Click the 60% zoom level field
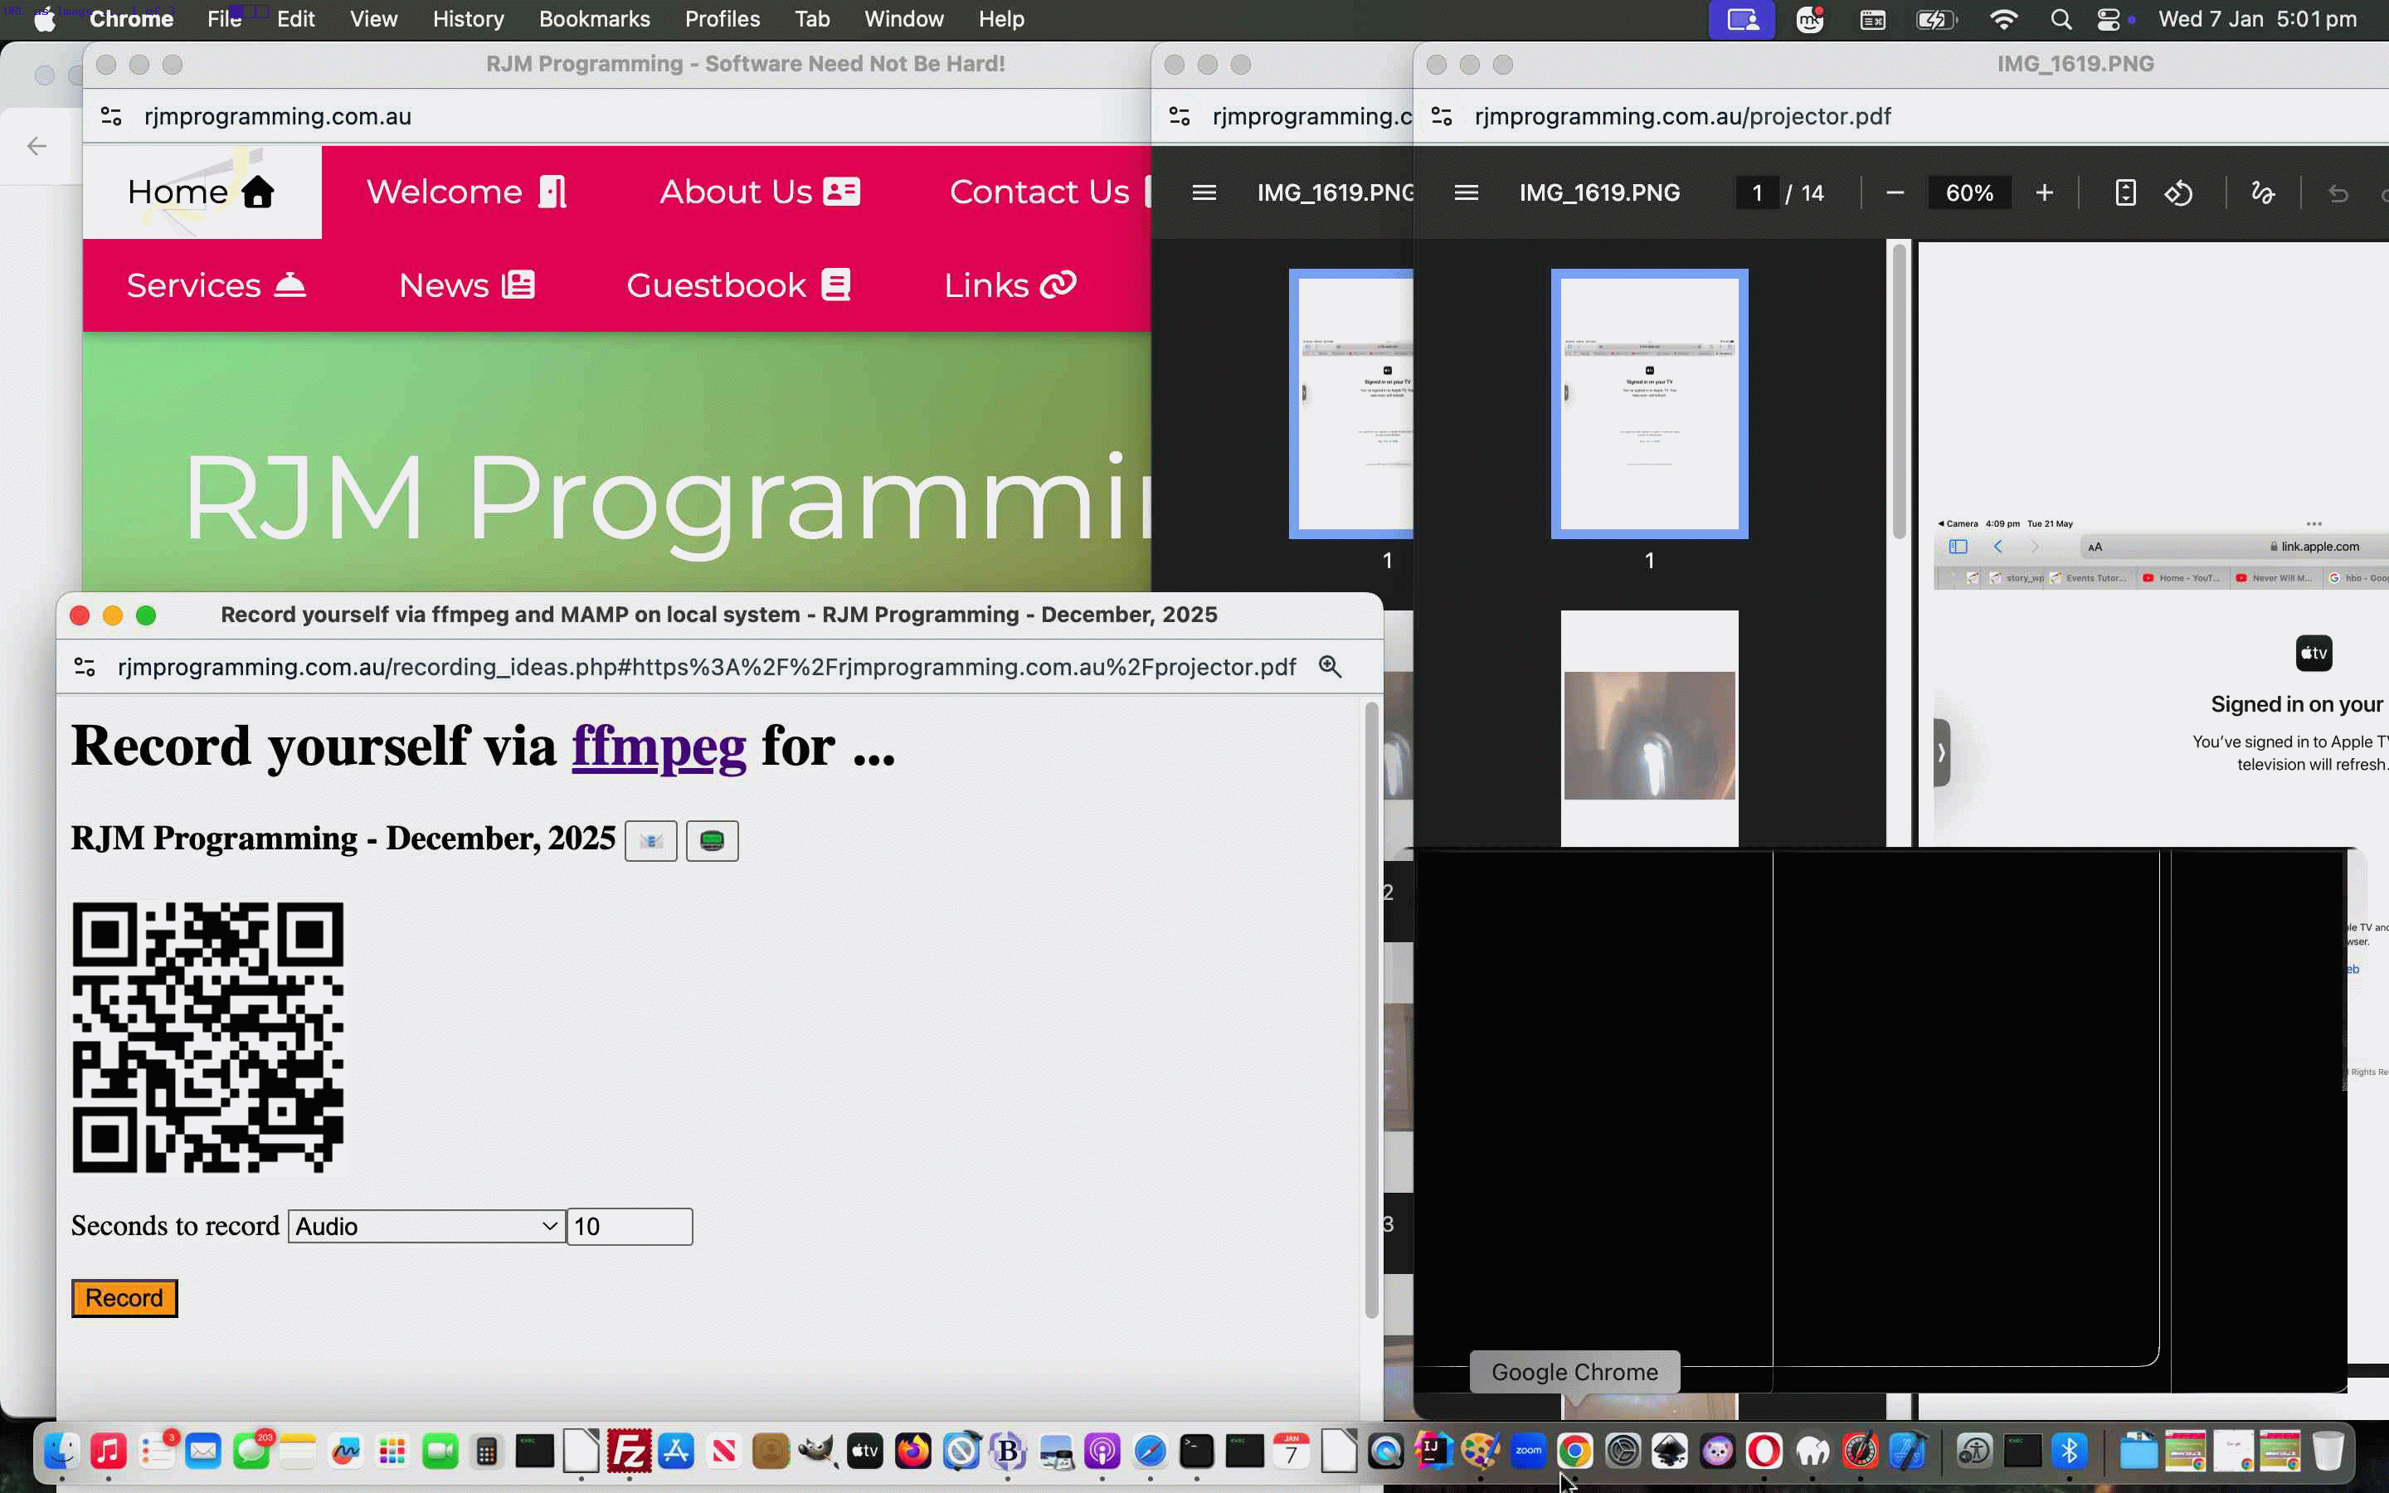The image size is (2389, 1493). tap(1968, 192)
